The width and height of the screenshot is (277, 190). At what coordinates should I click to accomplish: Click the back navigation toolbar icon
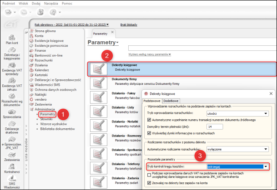point(8,12)
